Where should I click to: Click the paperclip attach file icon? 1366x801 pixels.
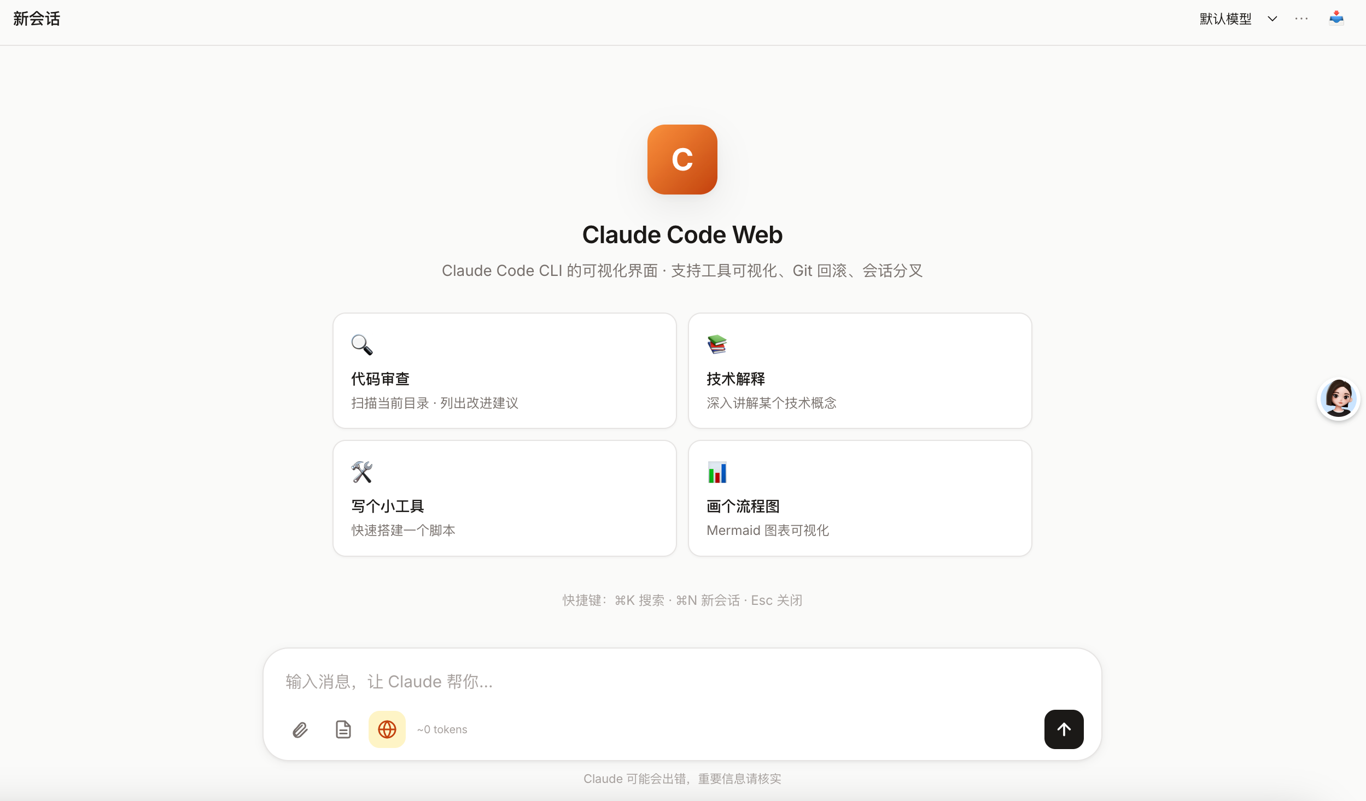(x=300, y=729)
